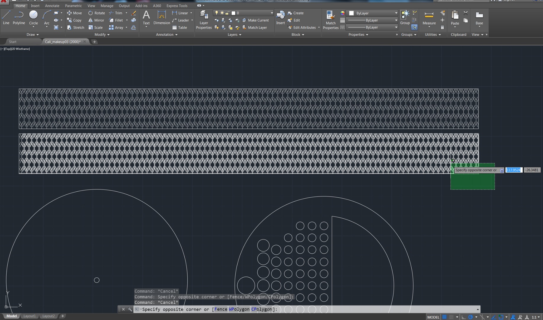543x320 pixels.
Task: Use the Copy modify tool
Action: (74, 20)
